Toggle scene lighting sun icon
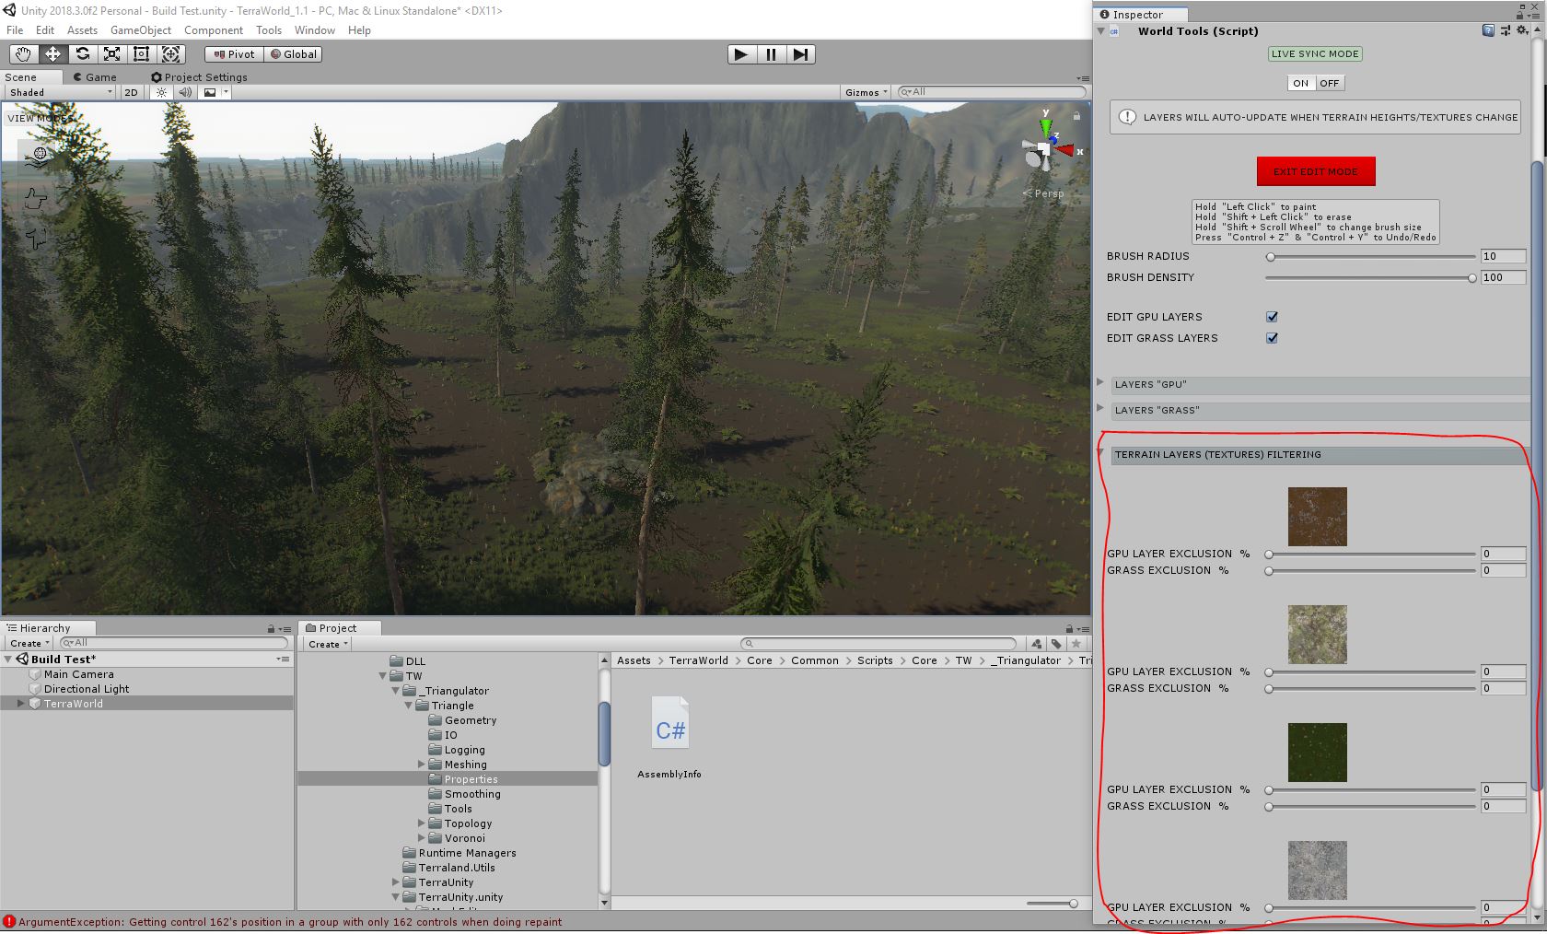The image size is (1547, 934). click(162, 92)
